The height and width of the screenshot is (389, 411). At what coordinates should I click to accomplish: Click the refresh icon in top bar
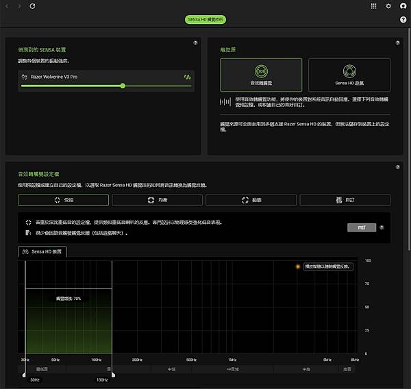pos(32,6)
